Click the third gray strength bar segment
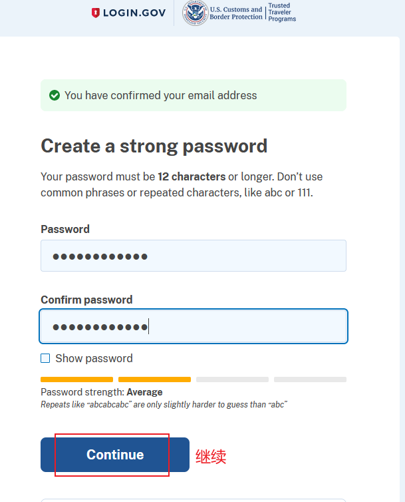The image size is (405, 502). pos(232,379)
